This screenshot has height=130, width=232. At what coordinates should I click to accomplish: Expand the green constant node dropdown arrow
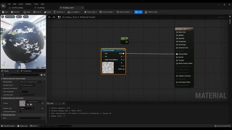point(127,39)
